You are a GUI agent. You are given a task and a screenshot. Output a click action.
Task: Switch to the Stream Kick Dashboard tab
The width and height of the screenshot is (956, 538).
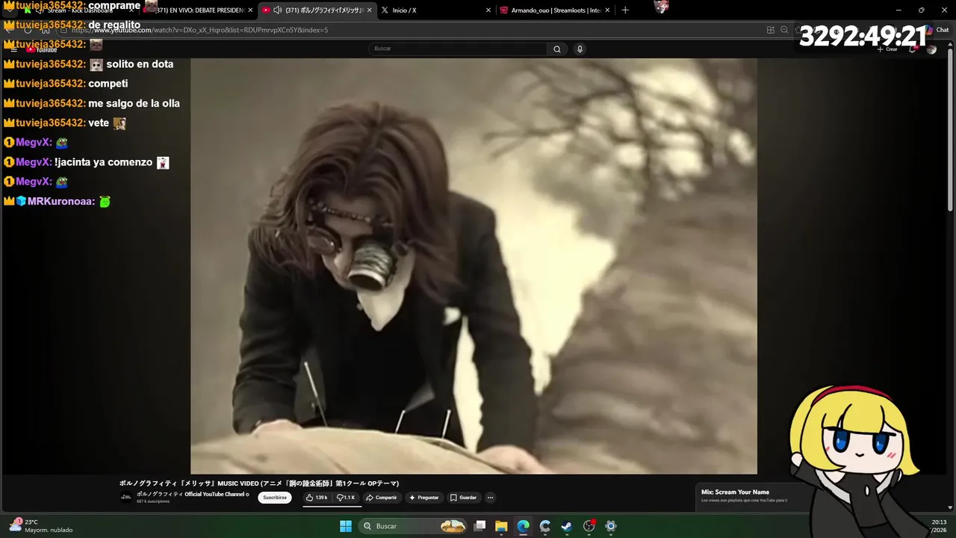coord(81,10)
